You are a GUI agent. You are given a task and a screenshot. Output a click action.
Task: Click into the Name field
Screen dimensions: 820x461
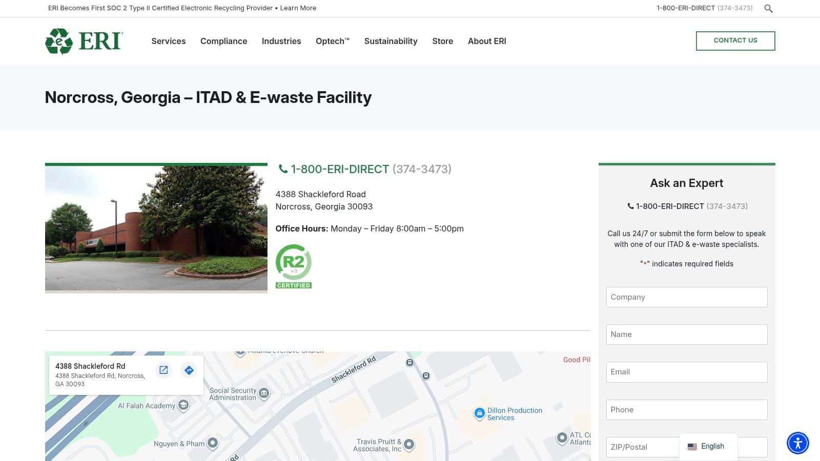pos(687,334)
